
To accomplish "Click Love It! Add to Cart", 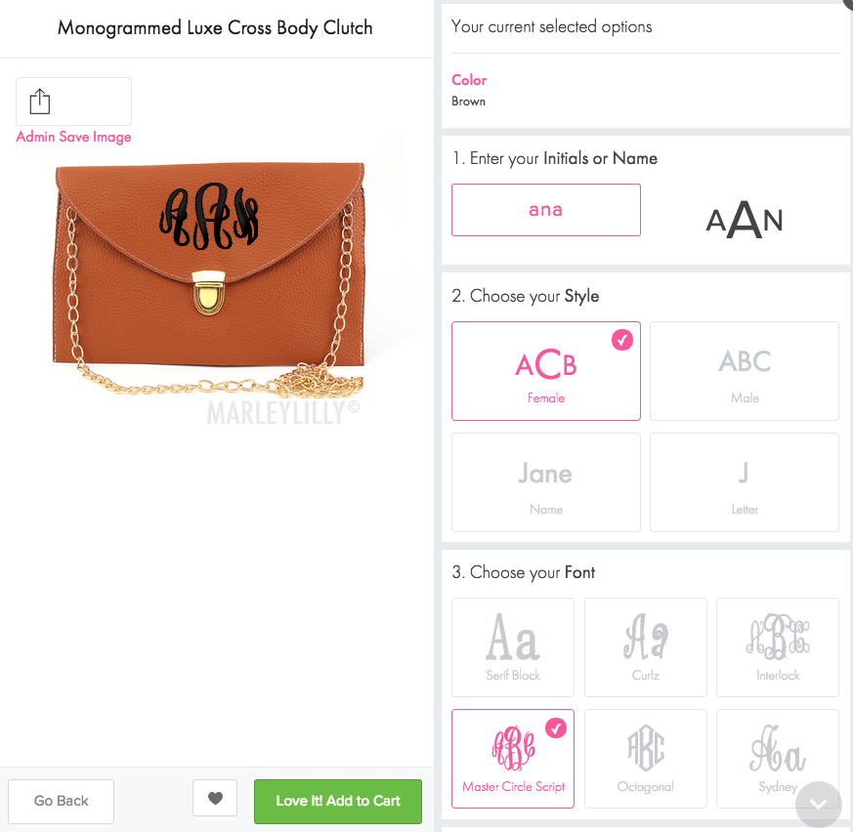I will (338, 801).
